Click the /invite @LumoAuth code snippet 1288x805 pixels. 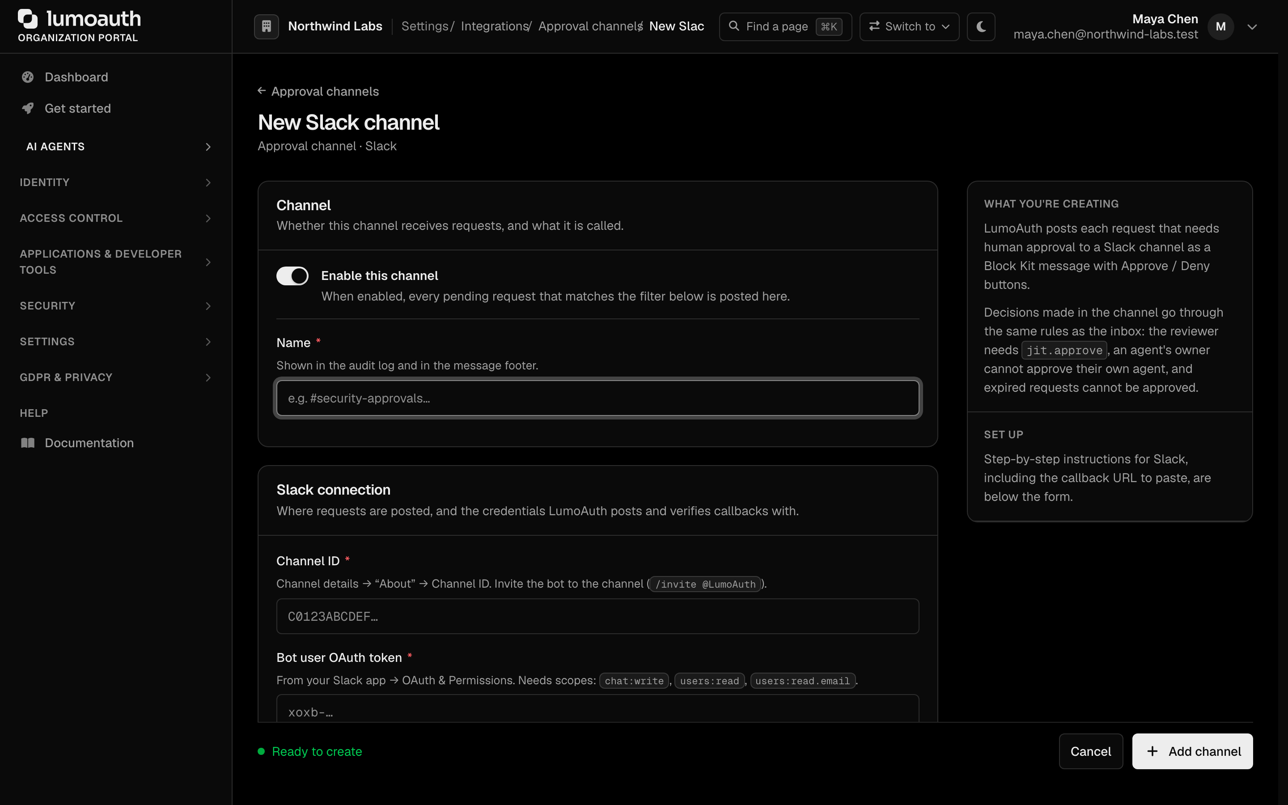point(705,584)
